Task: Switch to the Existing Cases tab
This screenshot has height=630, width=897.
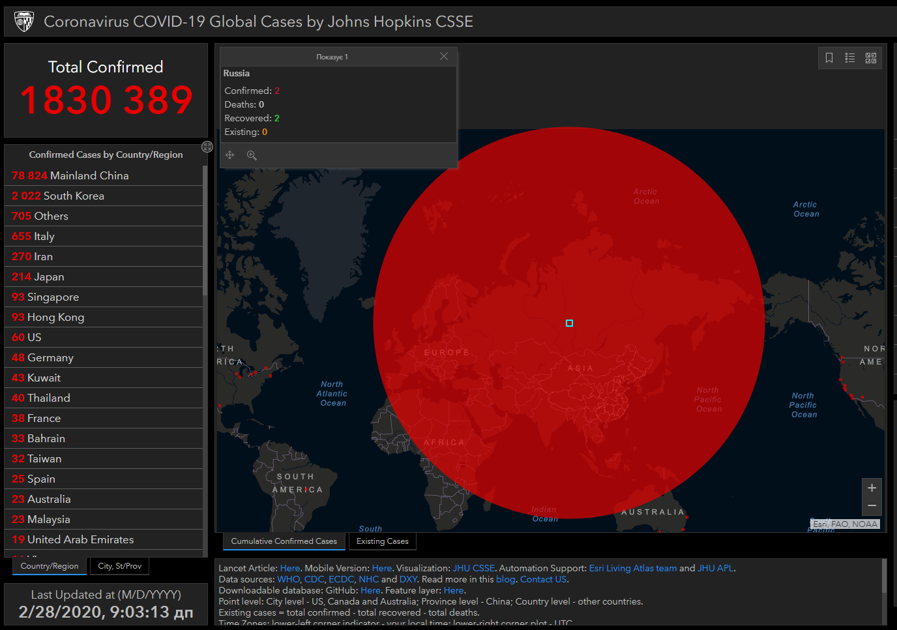Action: tap(383, 541)
